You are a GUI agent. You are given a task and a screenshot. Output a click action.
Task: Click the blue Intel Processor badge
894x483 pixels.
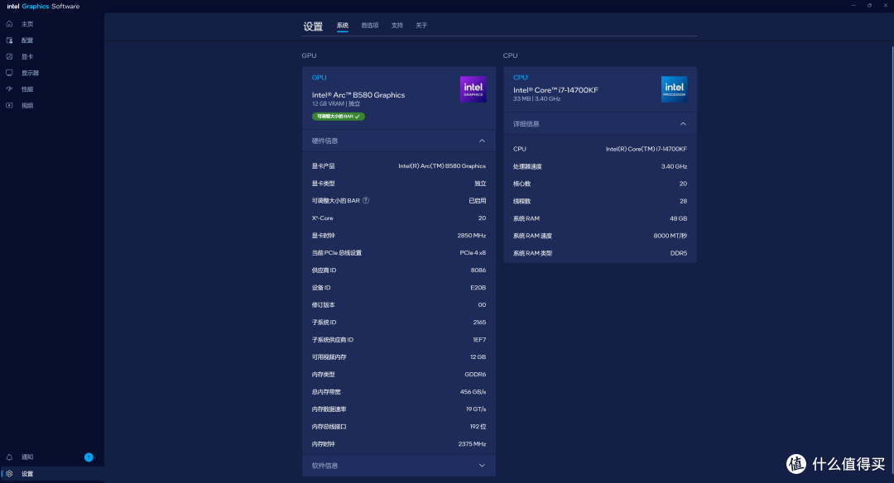pyautogui.click(x=674, y=89)
